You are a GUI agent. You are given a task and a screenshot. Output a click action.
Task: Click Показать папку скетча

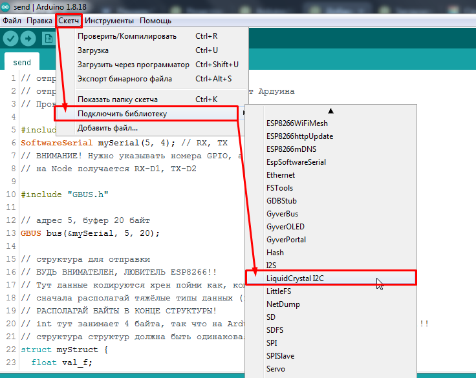[x=117, y=100]
